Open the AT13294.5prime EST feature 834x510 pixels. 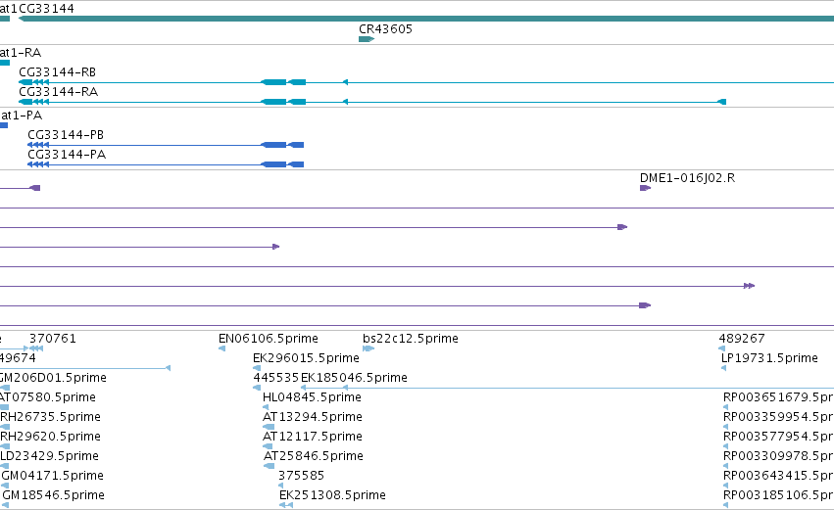point(269,427)
